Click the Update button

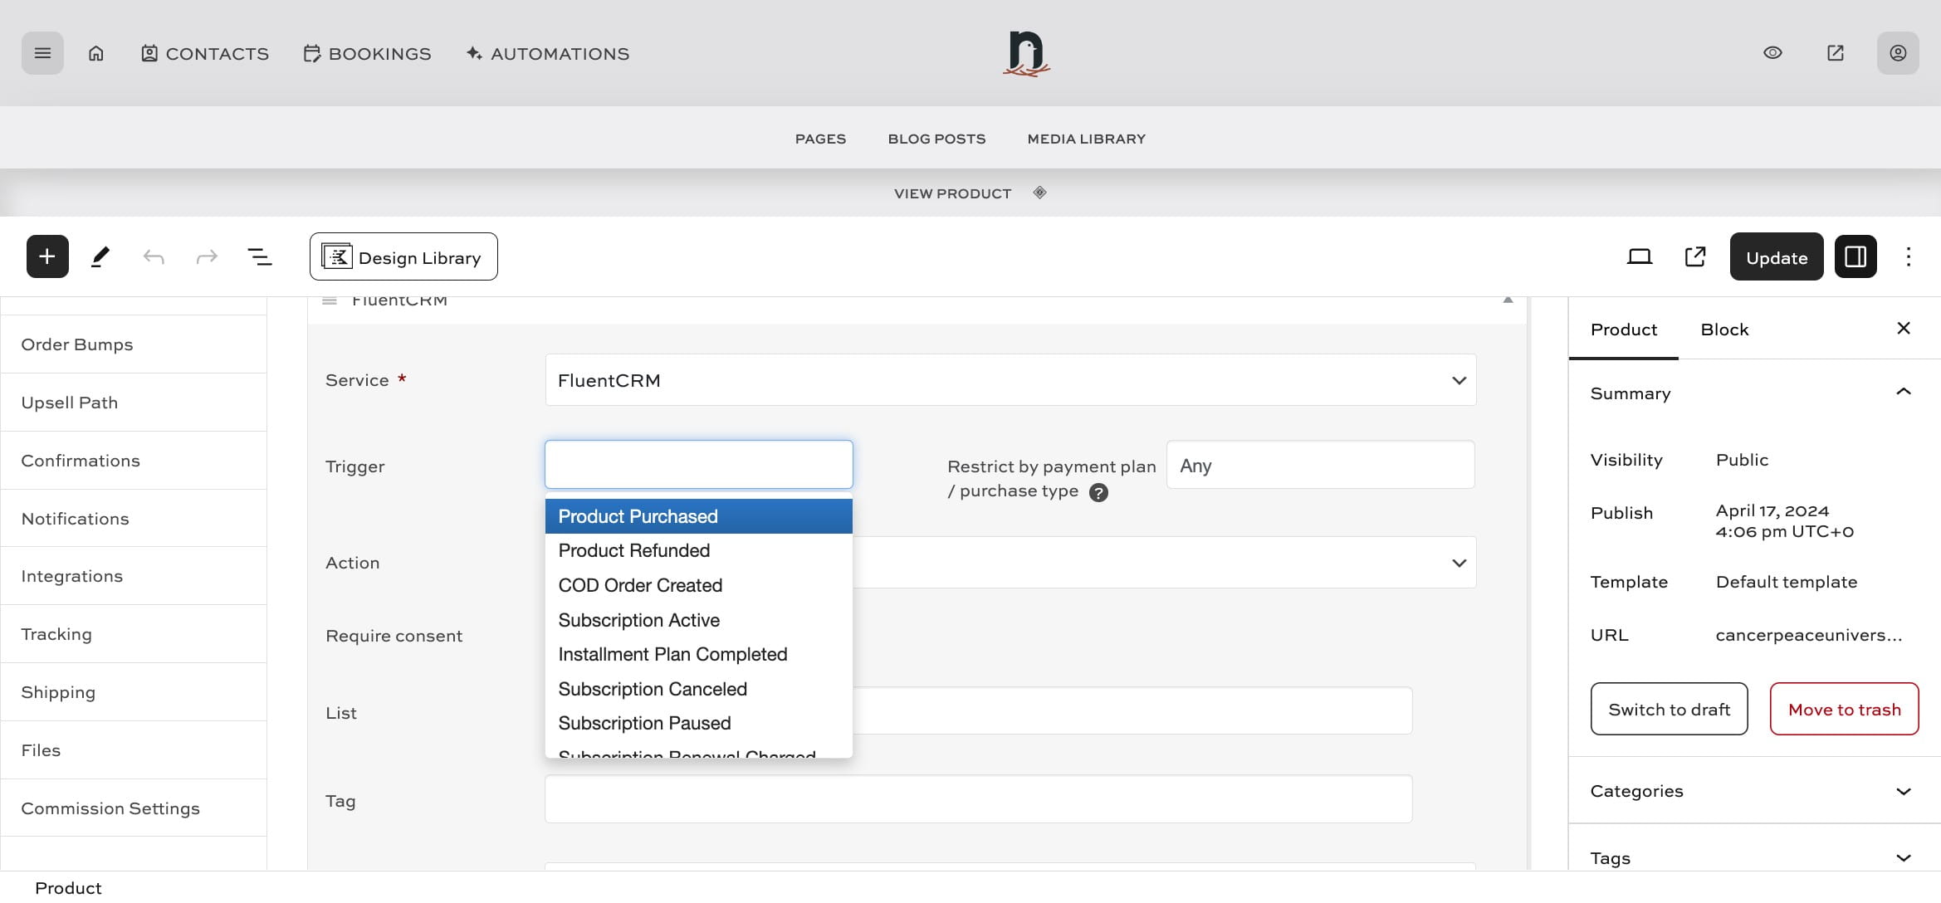[x=1776, y=256]
